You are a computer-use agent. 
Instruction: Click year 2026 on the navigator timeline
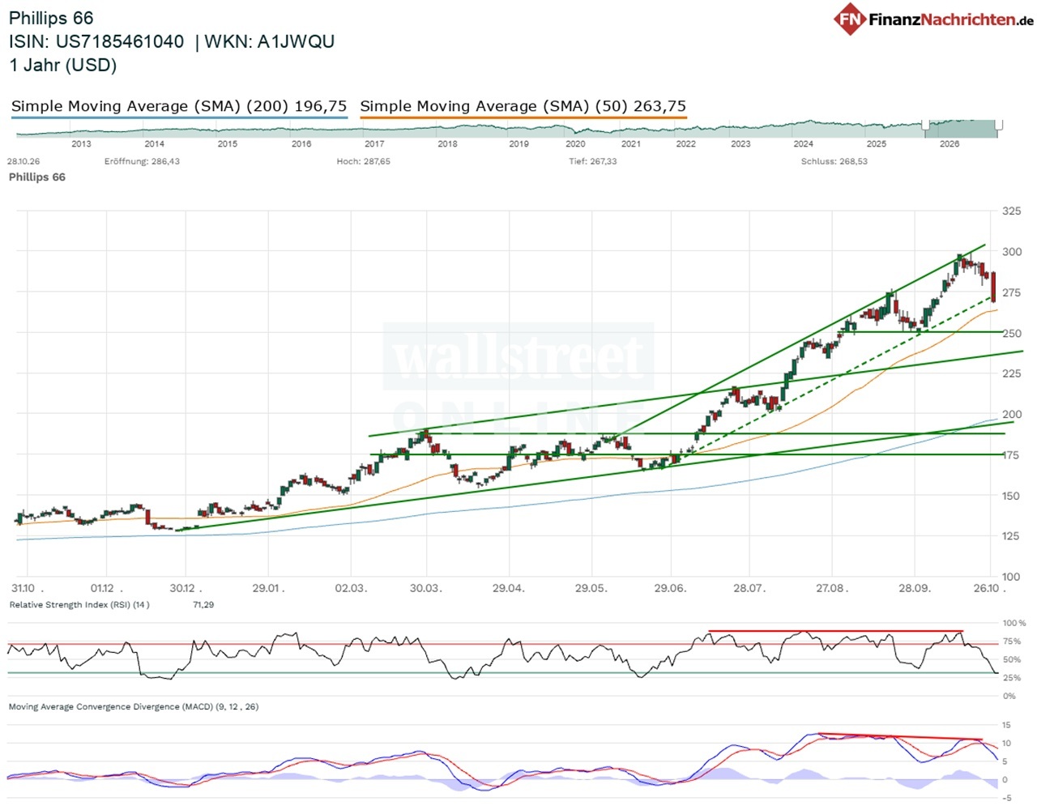pos(950,144)
